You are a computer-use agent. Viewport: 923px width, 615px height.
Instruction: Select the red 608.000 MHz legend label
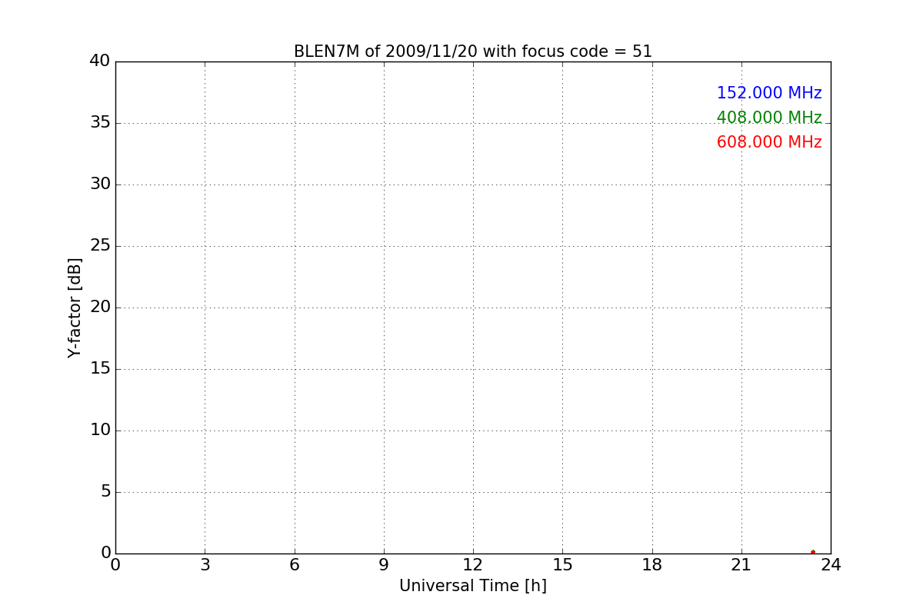769,142
